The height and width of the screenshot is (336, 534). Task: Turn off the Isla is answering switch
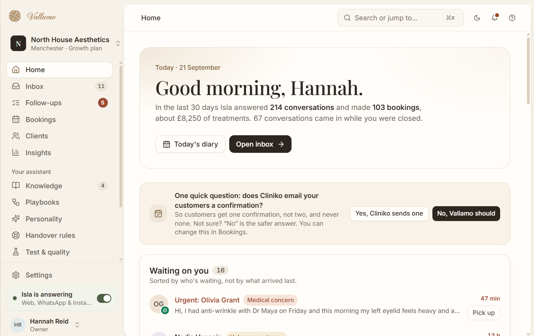[104, 299]
